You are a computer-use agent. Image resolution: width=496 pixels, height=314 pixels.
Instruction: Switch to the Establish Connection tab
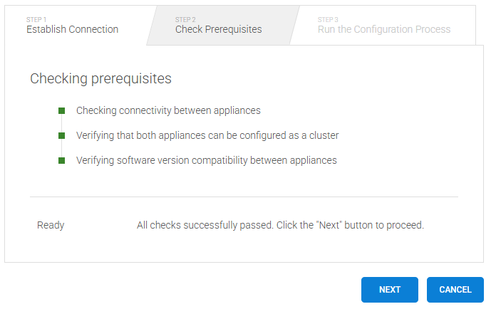pyautogui.click(x=73, y=29)
